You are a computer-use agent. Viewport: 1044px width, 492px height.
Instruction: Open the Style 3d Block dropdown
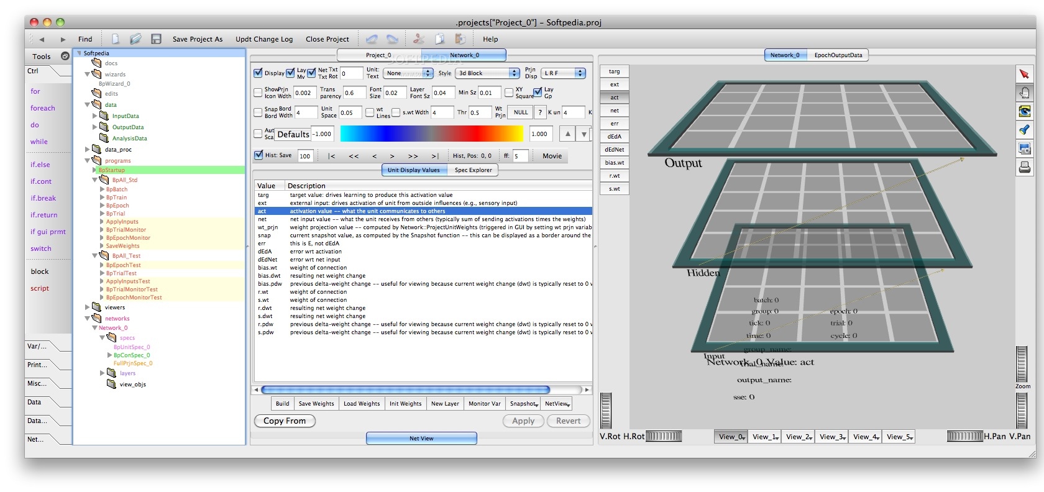[488, 73]
